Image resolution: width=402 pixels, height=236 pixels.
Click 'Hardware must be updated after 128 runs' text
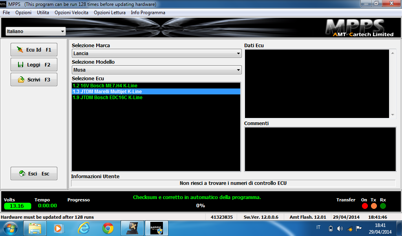pyautogui.click(x=48, y=217)
